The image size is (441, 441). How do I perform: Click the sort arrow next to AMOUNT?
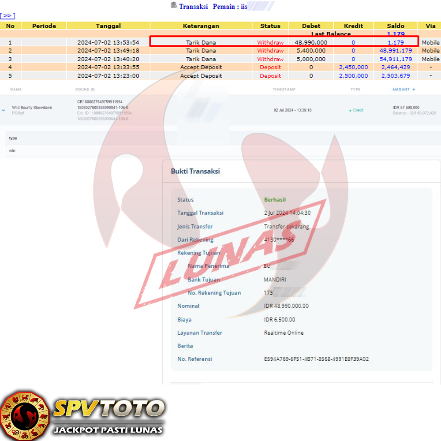pos(414,90)
